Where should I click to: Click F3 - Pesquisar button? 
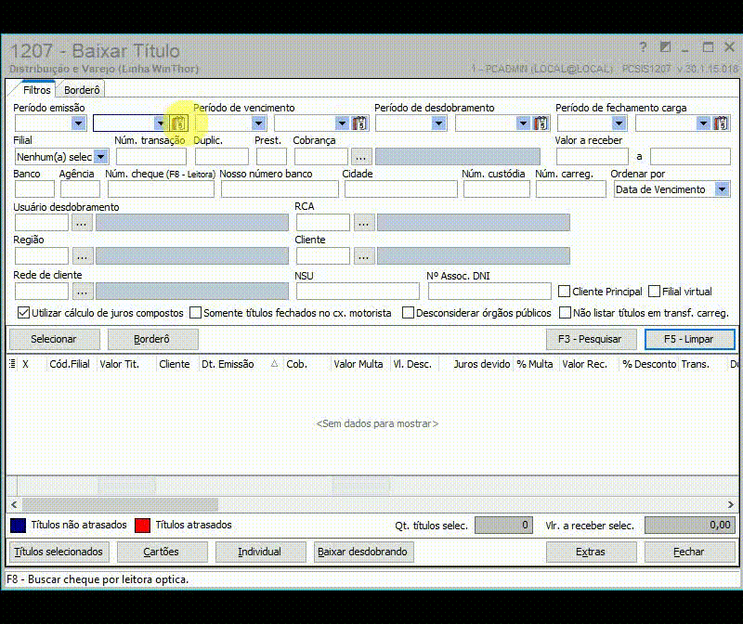[x=590, y=339]
